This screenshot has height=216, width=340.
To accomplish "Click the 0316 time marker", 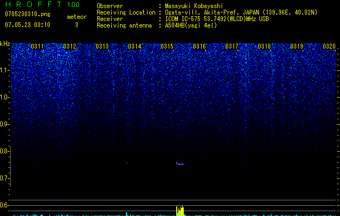I will 199,46.
